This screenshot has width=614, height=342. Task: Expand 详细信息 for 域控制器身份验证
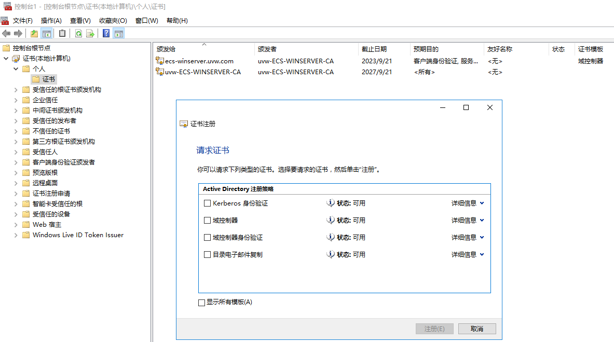468,237
